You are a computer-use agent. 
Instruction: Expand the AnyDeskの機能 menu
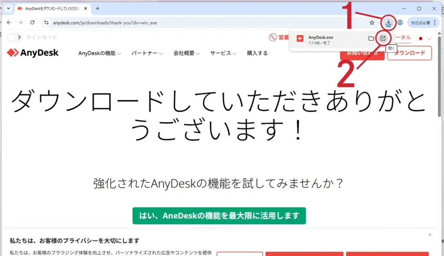pyautogui.click(x=99, y=53)
